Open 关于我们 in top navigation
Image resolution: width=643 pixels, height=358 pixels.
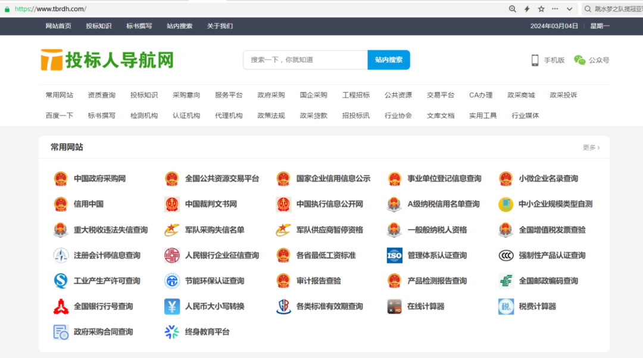click(220, 26)
